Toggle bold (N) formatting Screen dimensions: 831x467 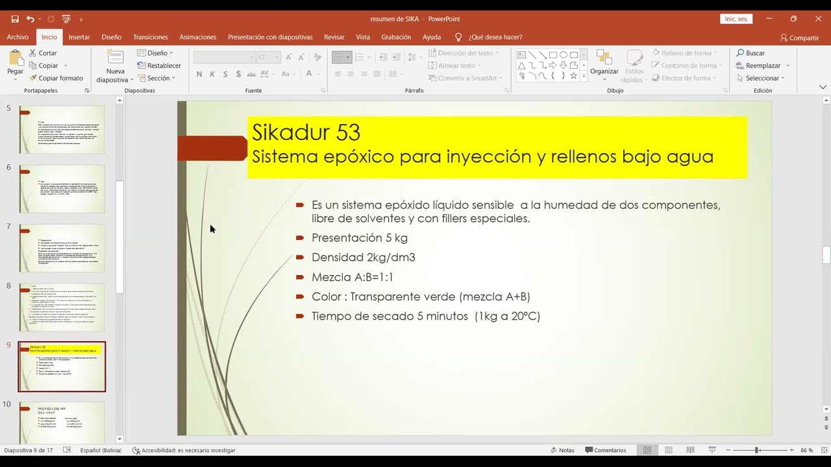(199, 75)
